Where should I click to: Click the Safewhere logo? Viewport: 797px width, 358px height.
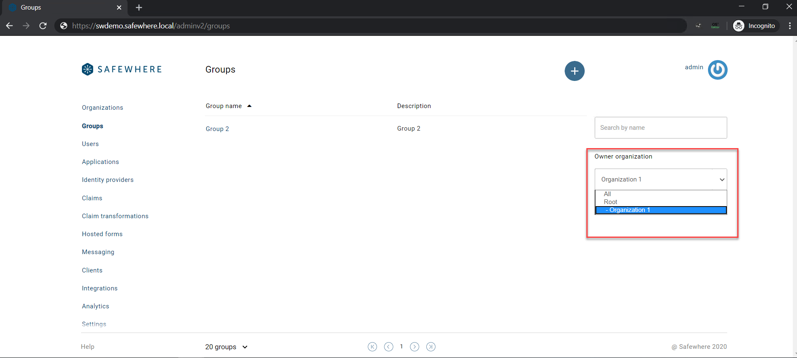(x=122, y=69)
